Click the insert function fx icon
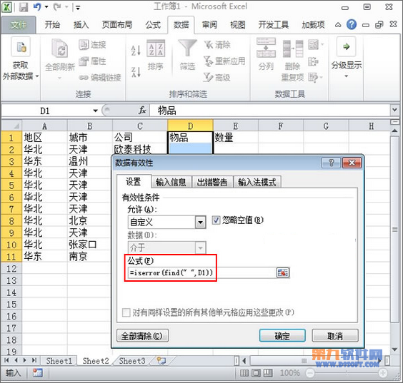 click(142, 111)
